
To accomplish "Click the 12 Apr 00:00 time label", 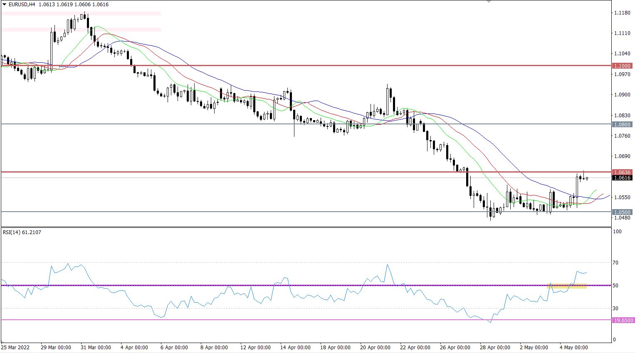I will pyautogui.click(x=255, y=348).
